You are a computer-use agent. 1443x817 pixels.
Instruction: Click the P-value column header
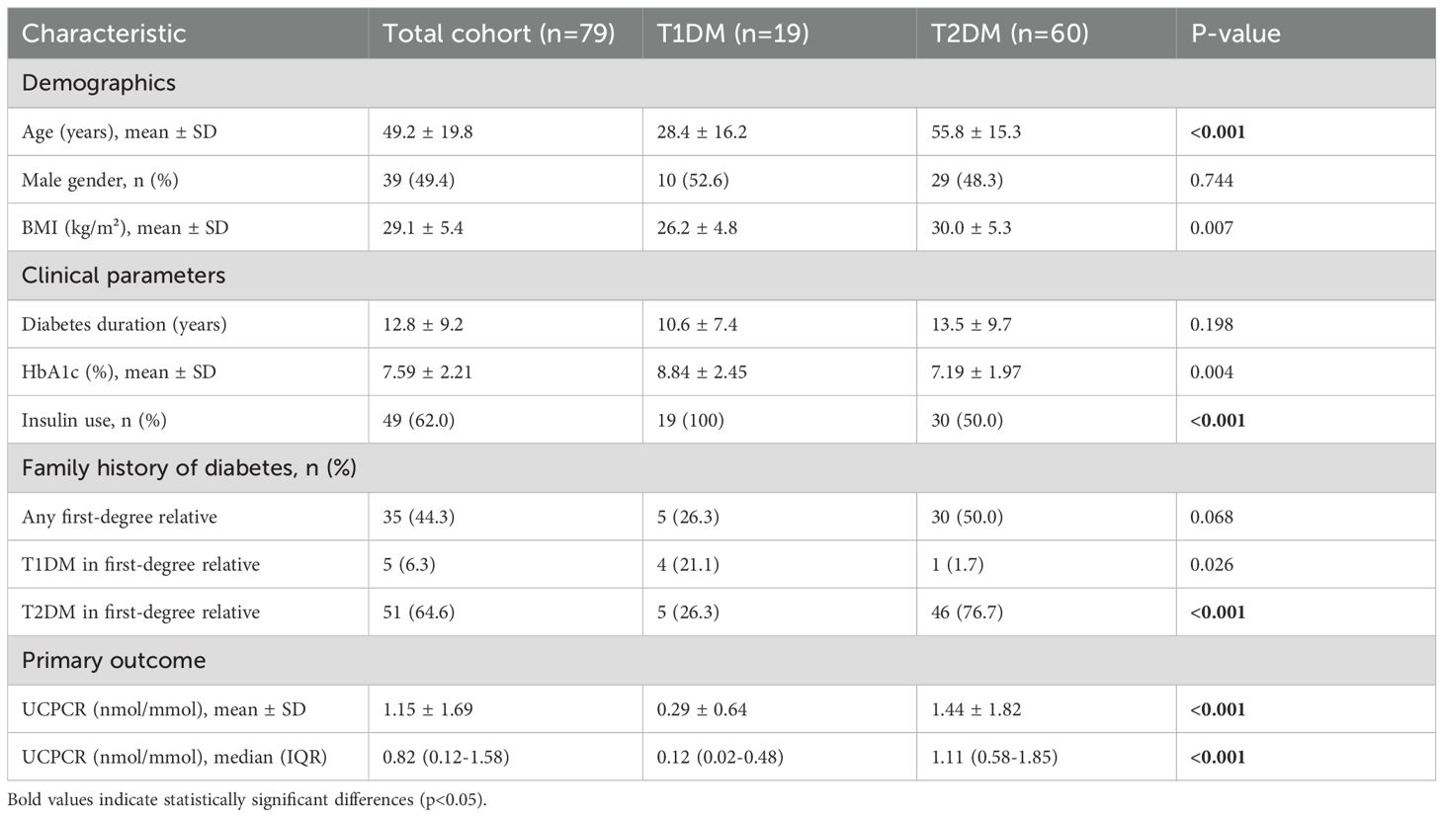pos(1234,34)
